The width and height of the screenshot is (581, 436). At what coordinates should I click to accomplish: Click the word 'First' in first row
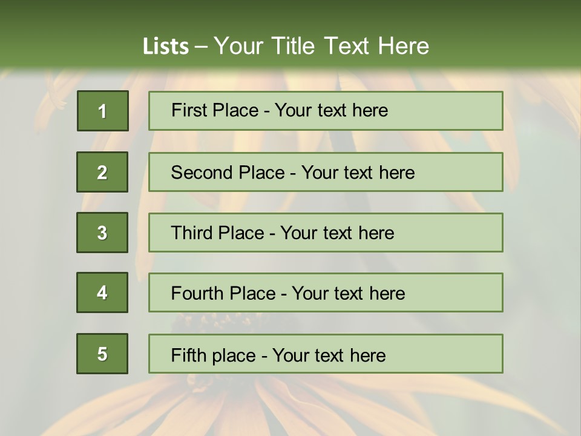pyautogui.click(x=188, y=110)
